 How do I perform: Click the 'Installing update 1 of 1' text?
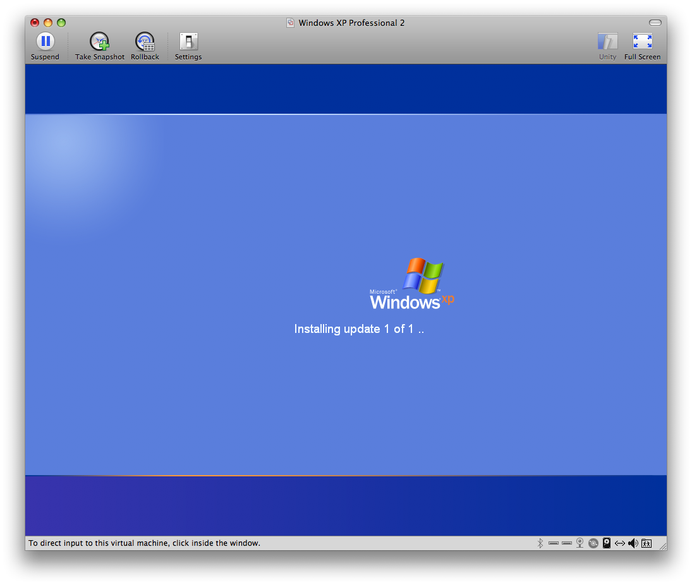point(359,329)
